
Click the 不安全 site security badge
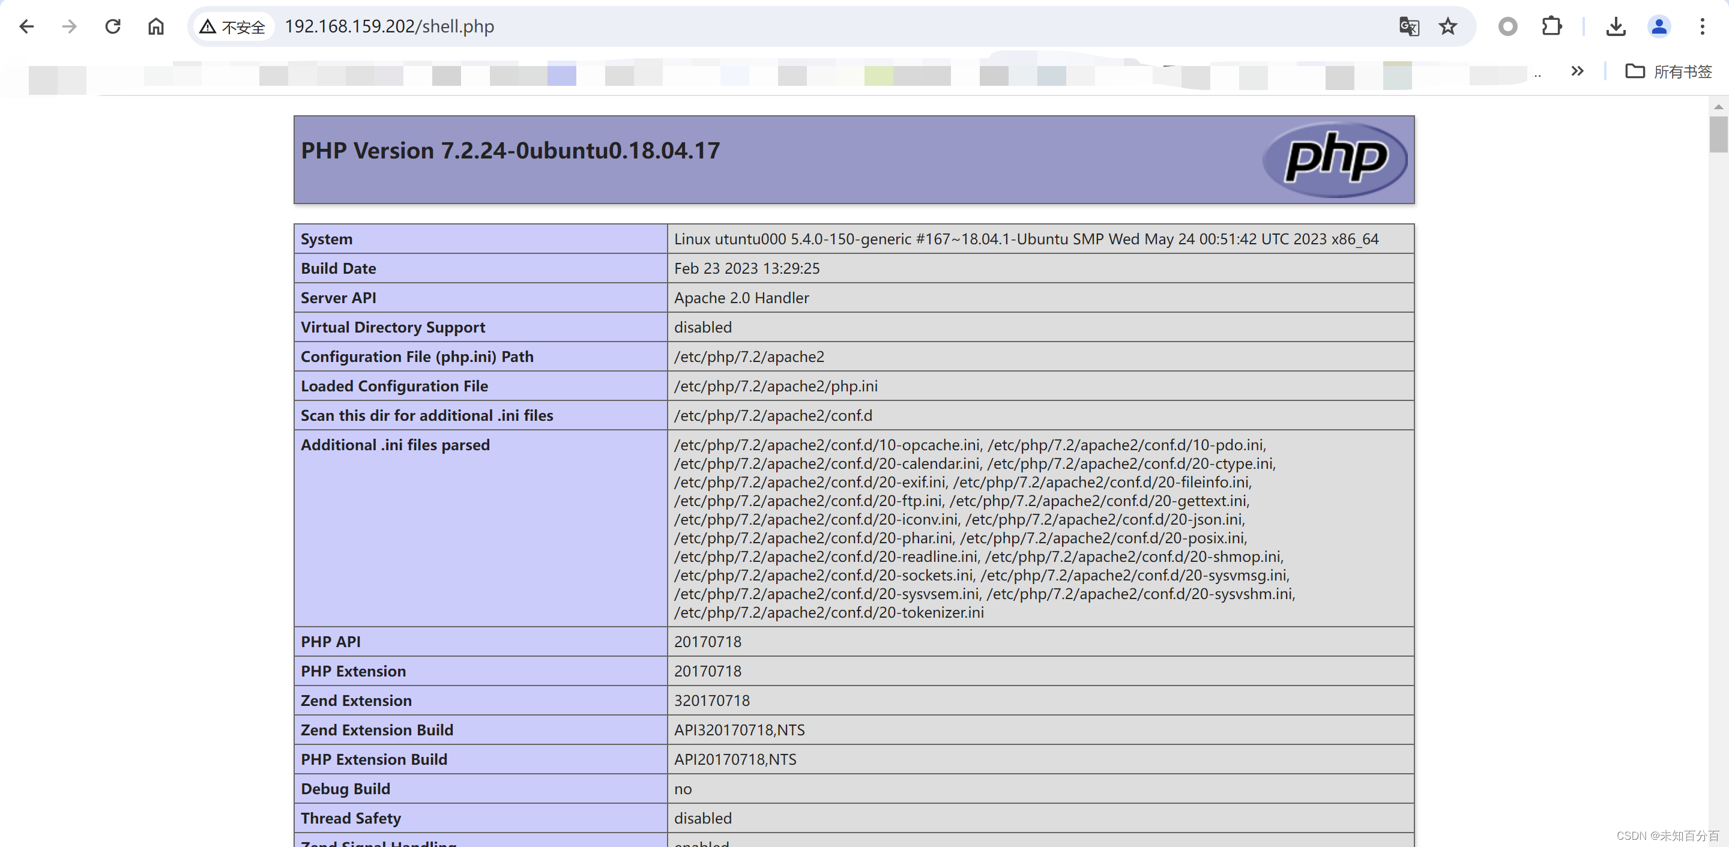pyautogui.click(x=233, y=27)
